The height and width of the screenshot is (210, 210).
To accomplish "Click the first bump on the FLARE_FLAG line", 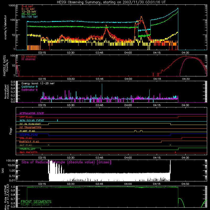I will [x=135, y=131].
